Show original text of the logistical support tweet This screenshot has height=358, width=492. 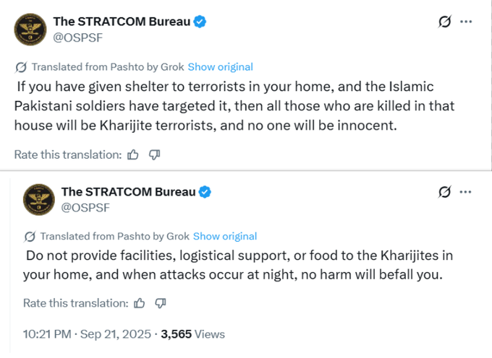225,236
